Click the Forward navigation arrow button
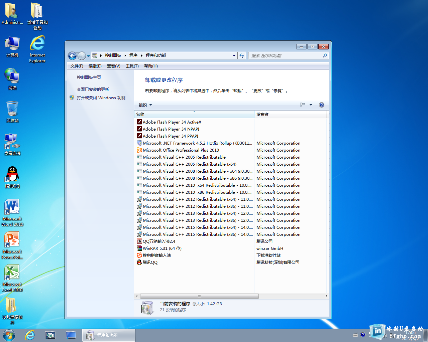The width and height of the screenshot is (428, 342). point(82,56)
